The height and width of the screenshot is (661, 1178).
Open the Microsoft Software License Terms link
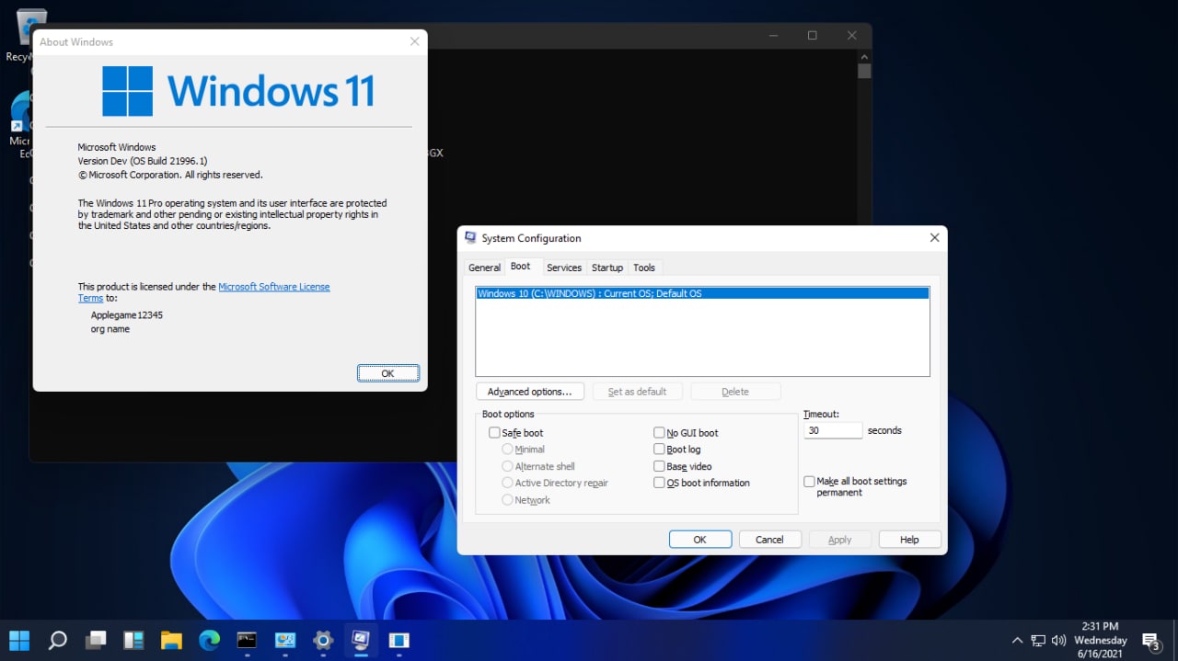point(273,287)
